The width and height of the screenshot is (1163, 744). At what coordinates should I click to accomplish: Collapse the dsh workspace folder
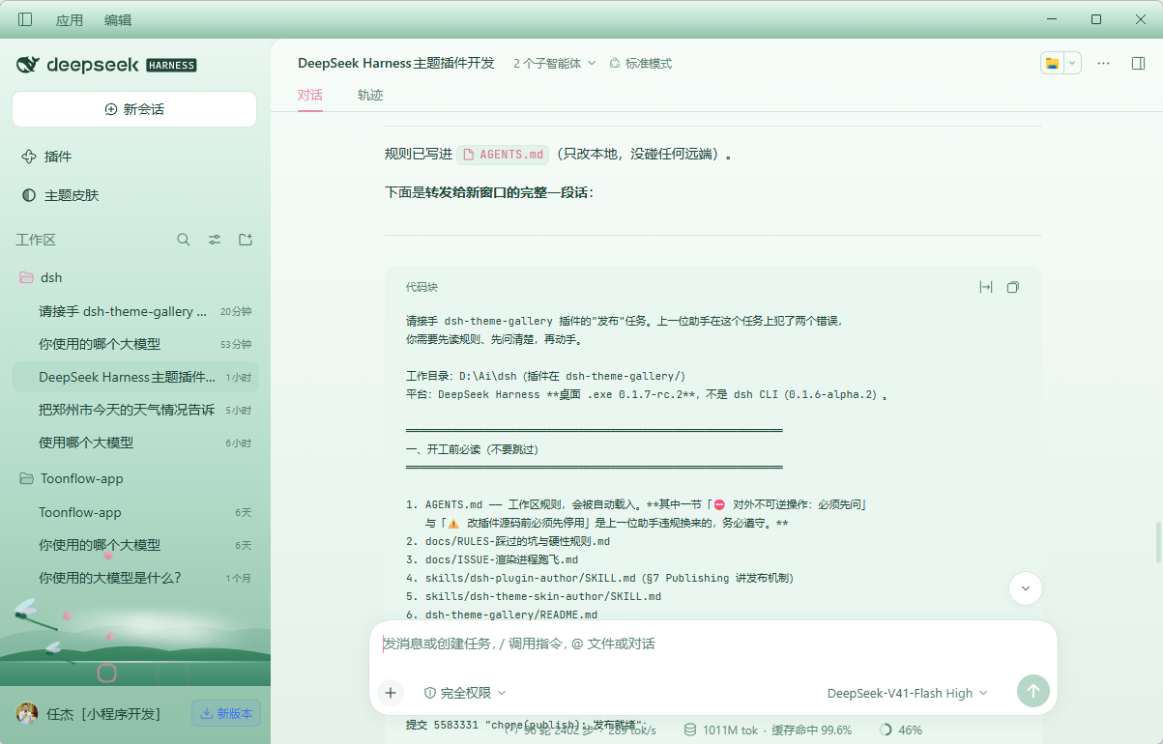tap(135, 277)
